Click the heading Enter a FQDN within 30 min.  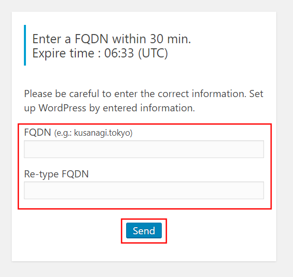coord(111,39)
